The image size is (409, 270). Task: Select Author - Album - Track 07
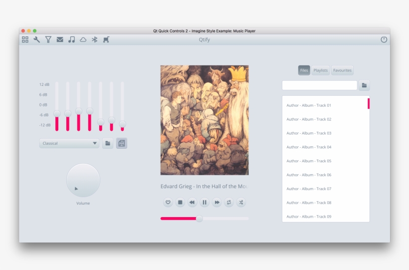[325, 189]
